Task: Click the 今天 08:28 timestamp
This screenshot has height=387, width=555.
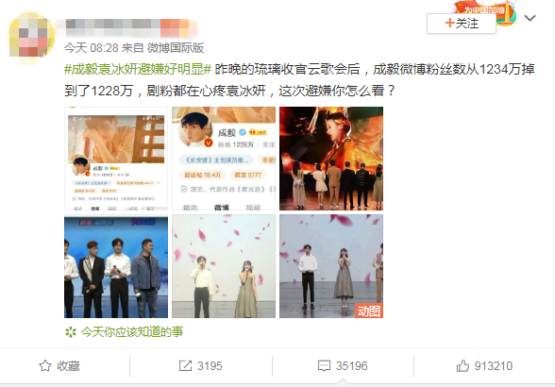Action: (91, 48)
